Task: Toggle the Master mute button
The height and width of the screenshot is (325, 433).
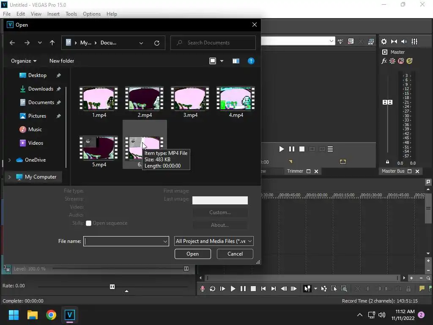Action: pos(401,61)
